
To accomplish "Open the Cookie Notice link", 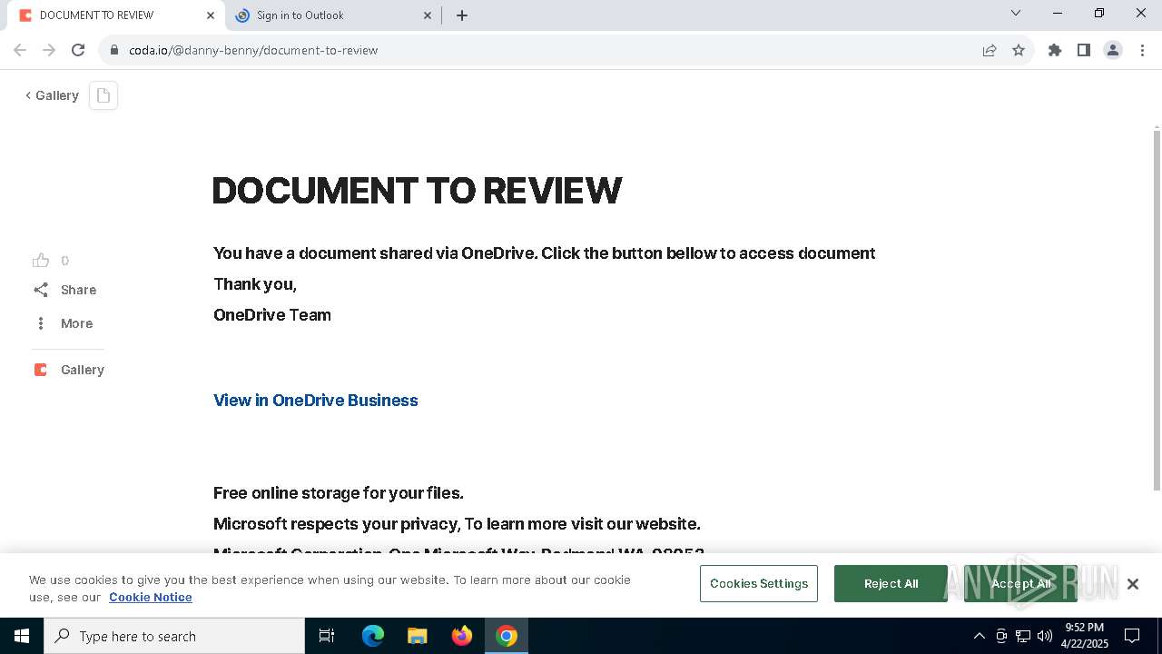I will [x=151, y=597].
